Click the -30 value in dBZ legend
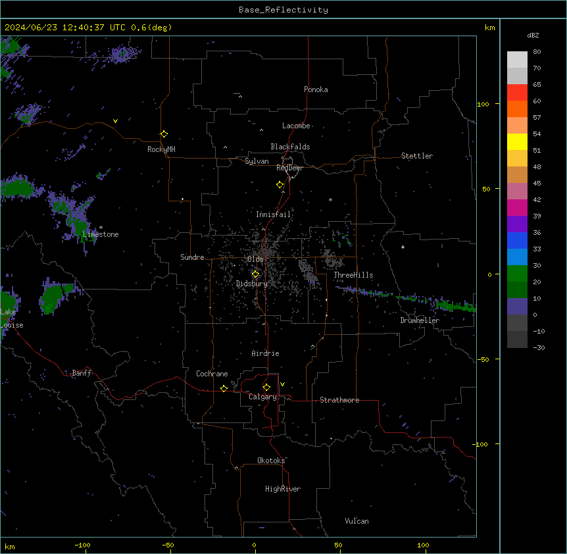This screenshot has height=554, width=567. pyautogui.click(x=539, y=347)
